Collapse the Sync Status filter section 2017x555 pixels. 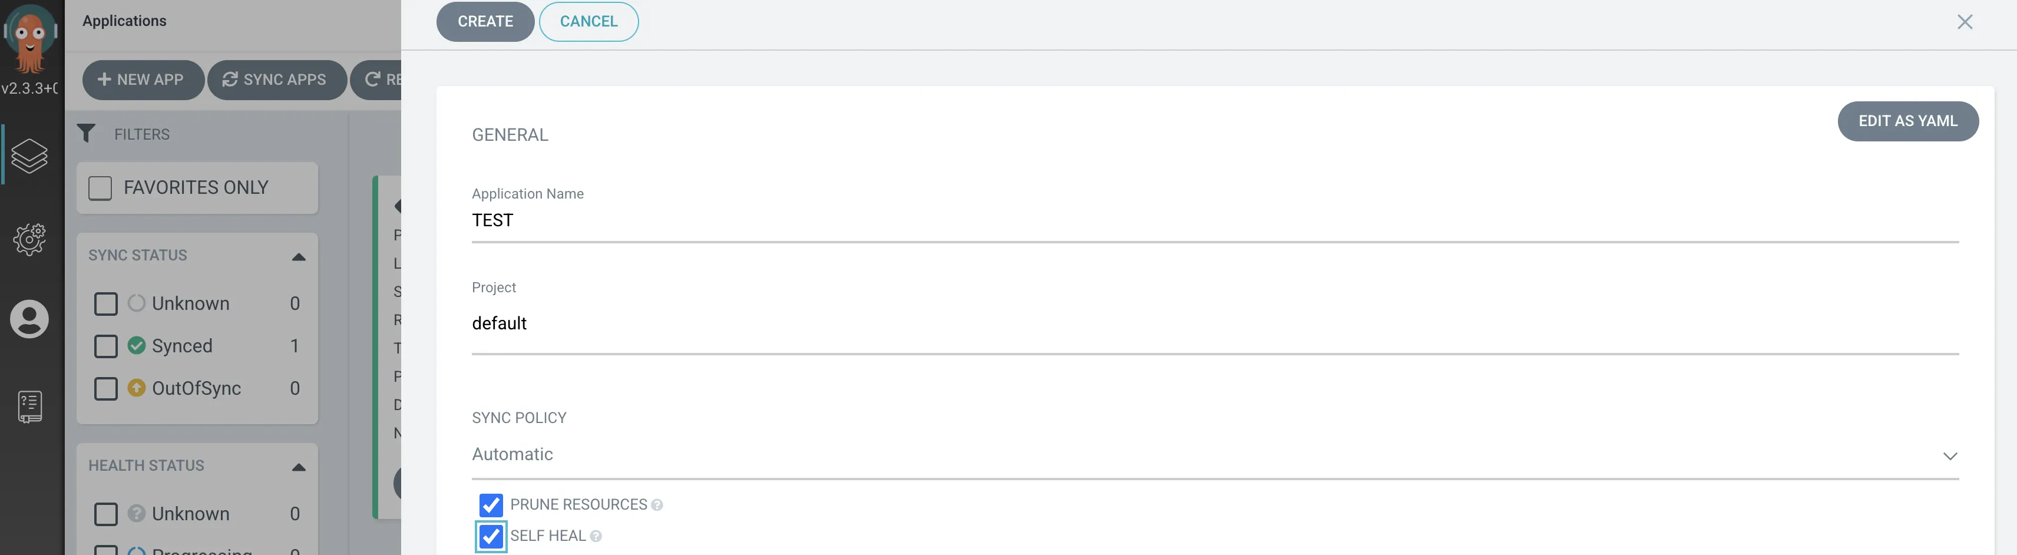pos(298,257)
